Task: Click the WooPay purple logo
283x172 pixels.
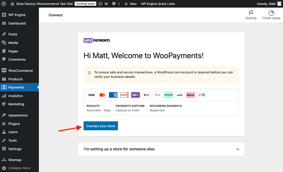Action: (135, 95)
